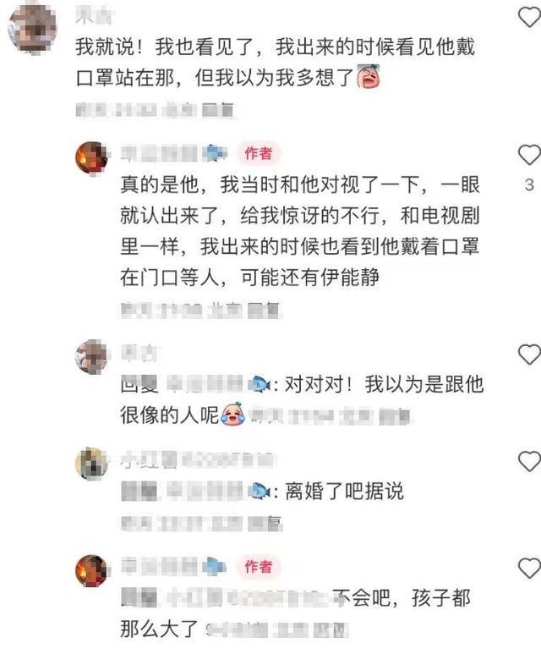Screen dimensions: 541x654
Task: Open author's avatar beside 真的是他 reply
Action: tap(91, 157)
